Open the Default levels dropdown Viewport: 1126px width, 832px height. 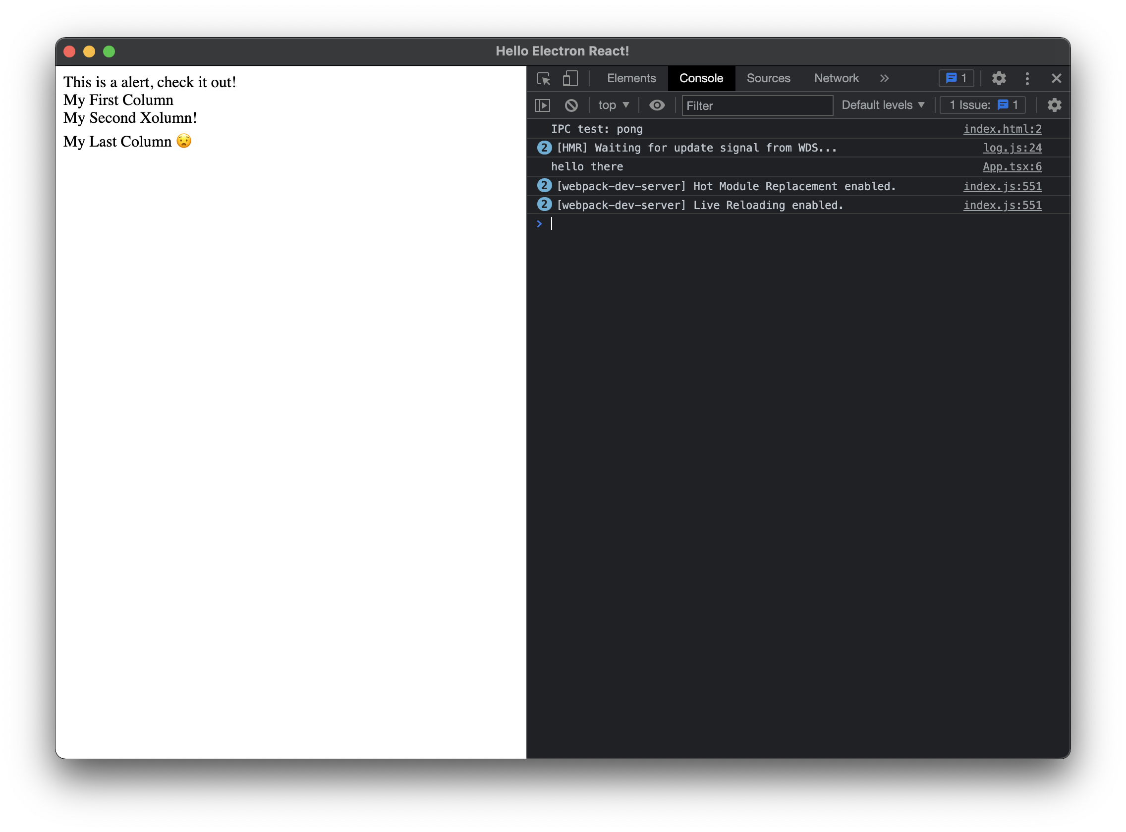coord(883,105)
